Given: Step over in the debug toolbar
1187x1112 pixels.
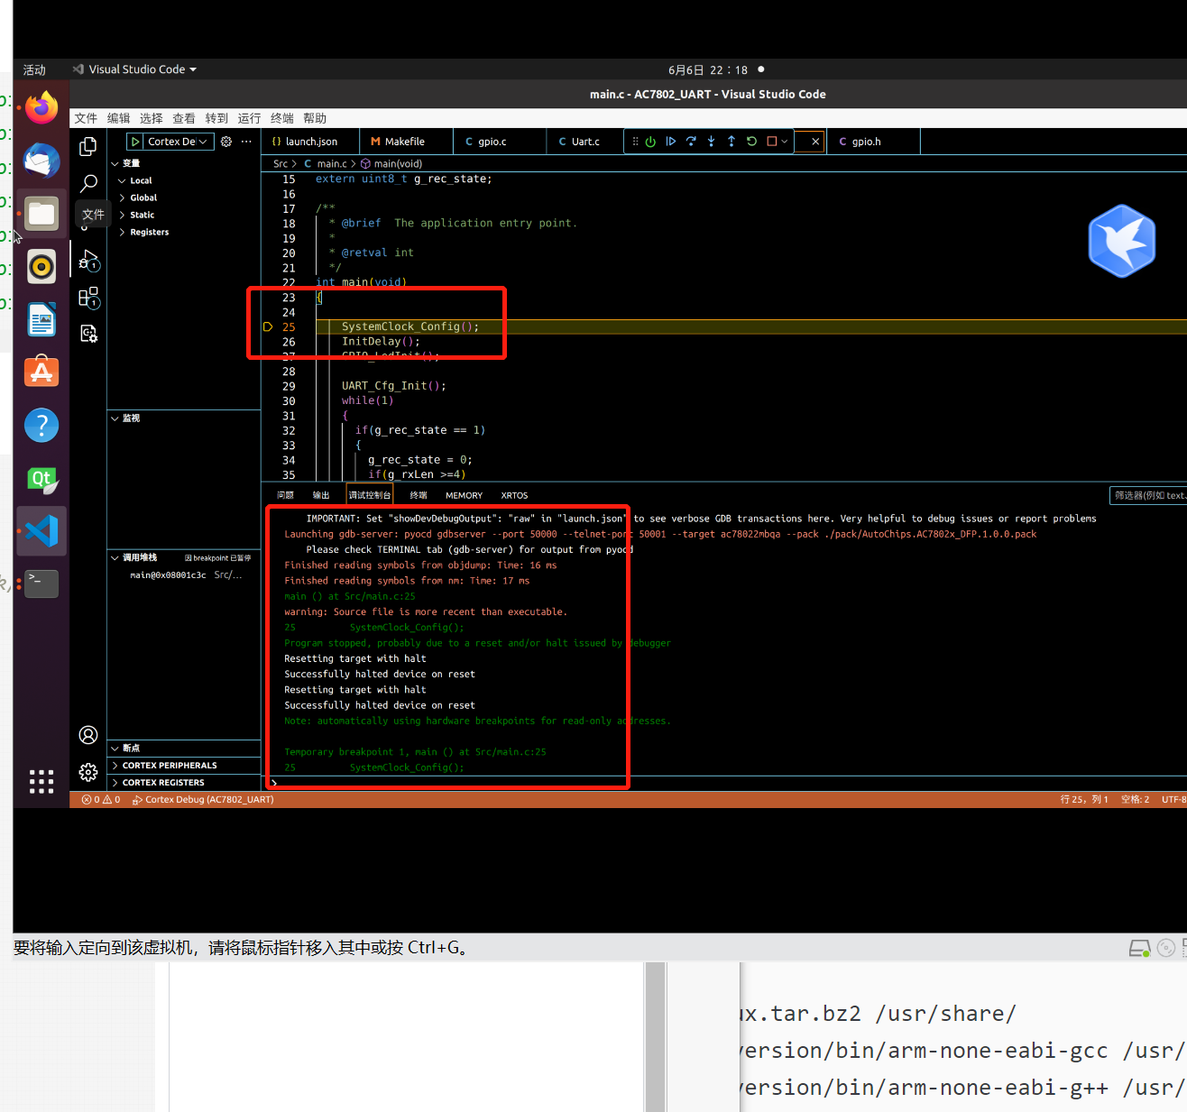Looking at the screenshot, I should (x=691, y=142).
